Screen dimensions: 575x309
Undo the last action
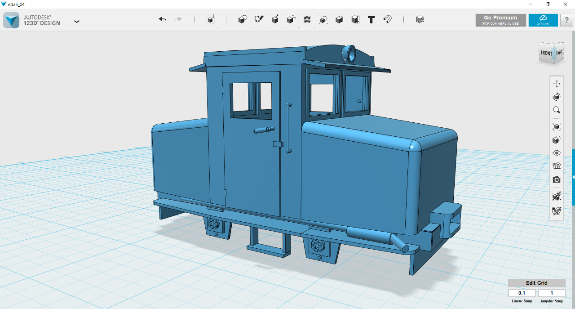point(162,19)
